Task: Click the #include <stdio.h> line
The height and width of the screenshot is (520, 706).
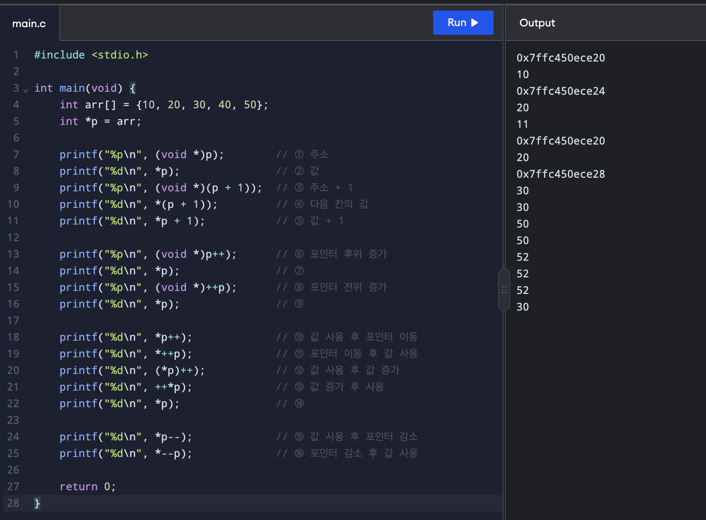Action: [x=91, y=55]
